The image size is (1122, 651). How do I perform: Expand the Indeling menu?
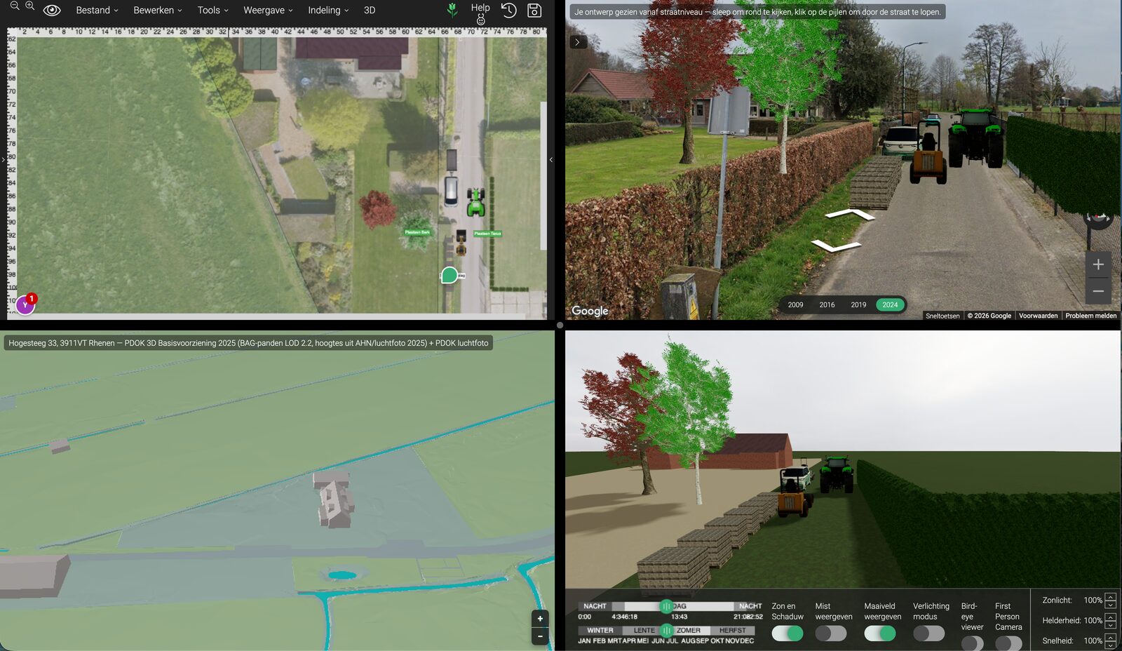click(x=328, y=11)
